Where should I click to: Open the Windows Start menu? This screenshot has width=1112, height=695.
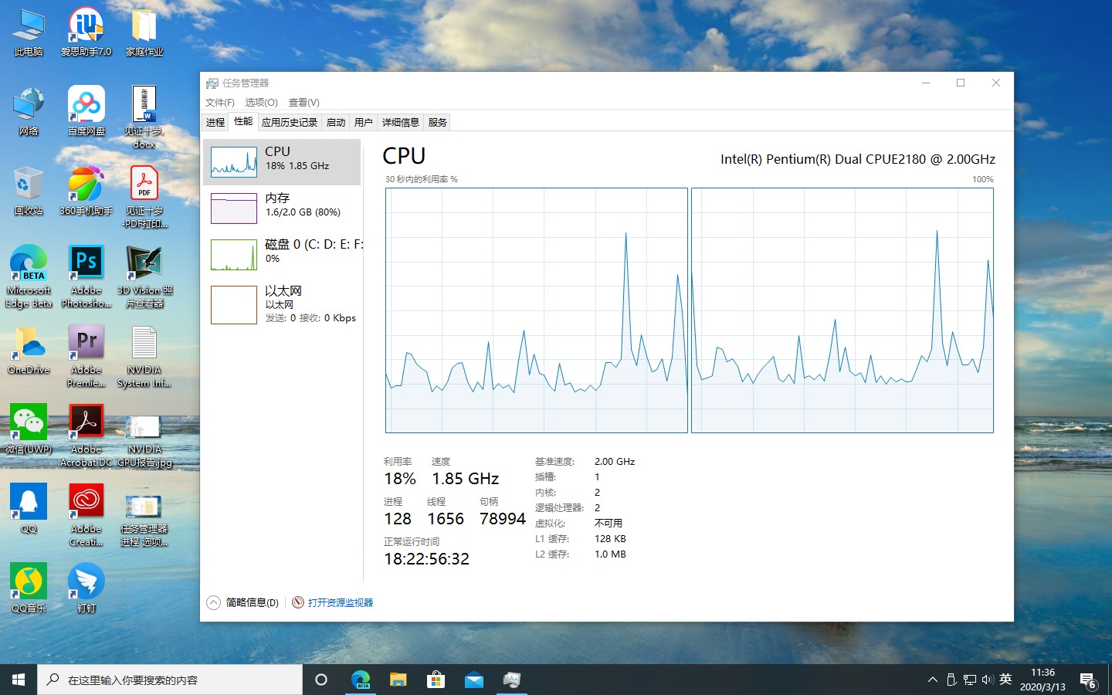click(x=19, y=680)
